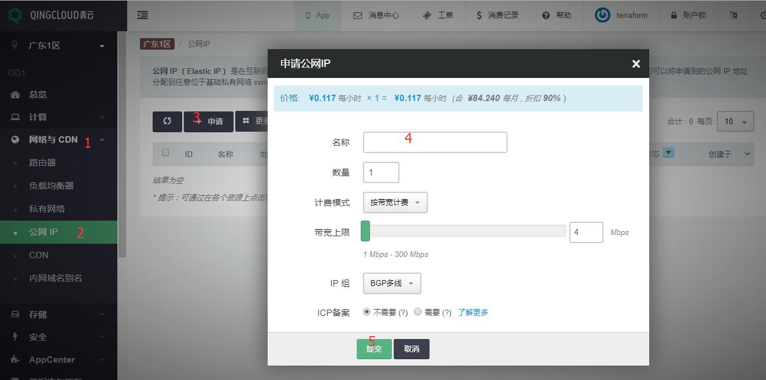Viewport: 766px width, 380px height.
Task: Select the 不需要 ICP radio button
Action: coord(367,312)
